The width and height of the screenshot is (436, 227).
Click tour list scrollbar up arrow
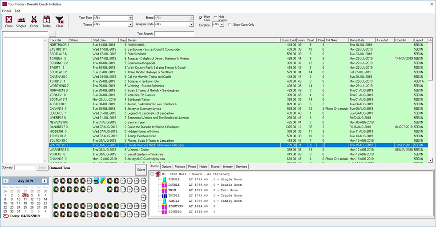coord(431,40)
